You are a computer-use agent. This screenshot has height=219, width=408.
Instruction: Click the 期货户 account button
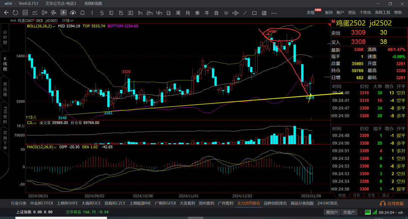point(332,212)
